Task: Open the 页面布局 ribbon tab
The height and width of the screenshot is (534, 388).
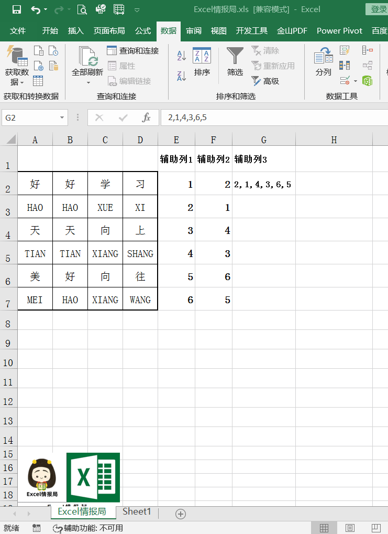Action: pyautogui.click(x=109, y=31)
